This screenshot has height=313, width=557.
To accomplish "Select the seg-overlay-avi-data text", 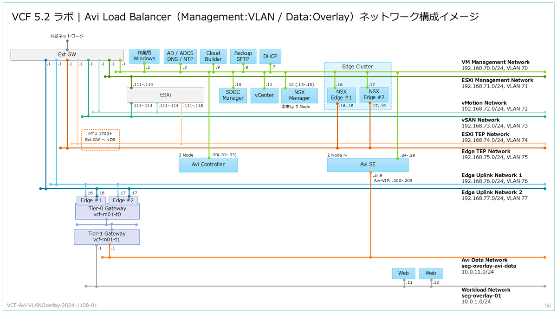I will (488, 266).
